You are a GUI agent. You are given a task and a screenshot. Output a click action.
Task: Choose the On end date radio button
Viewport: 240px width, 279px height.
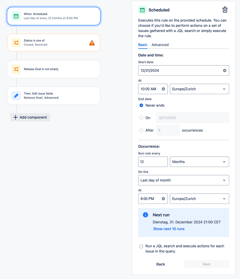tap(141, 118)
